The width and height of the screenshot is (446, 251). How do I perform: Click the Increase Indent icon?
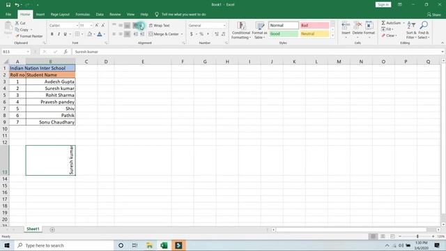click(142, 34)
